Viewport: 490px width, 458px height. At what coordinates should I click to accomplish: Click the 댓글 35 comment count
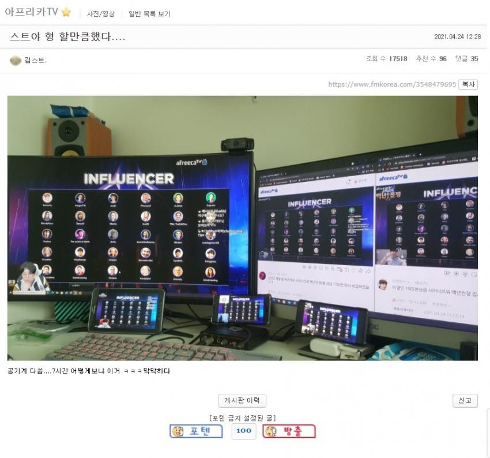[x=466, y=58]
